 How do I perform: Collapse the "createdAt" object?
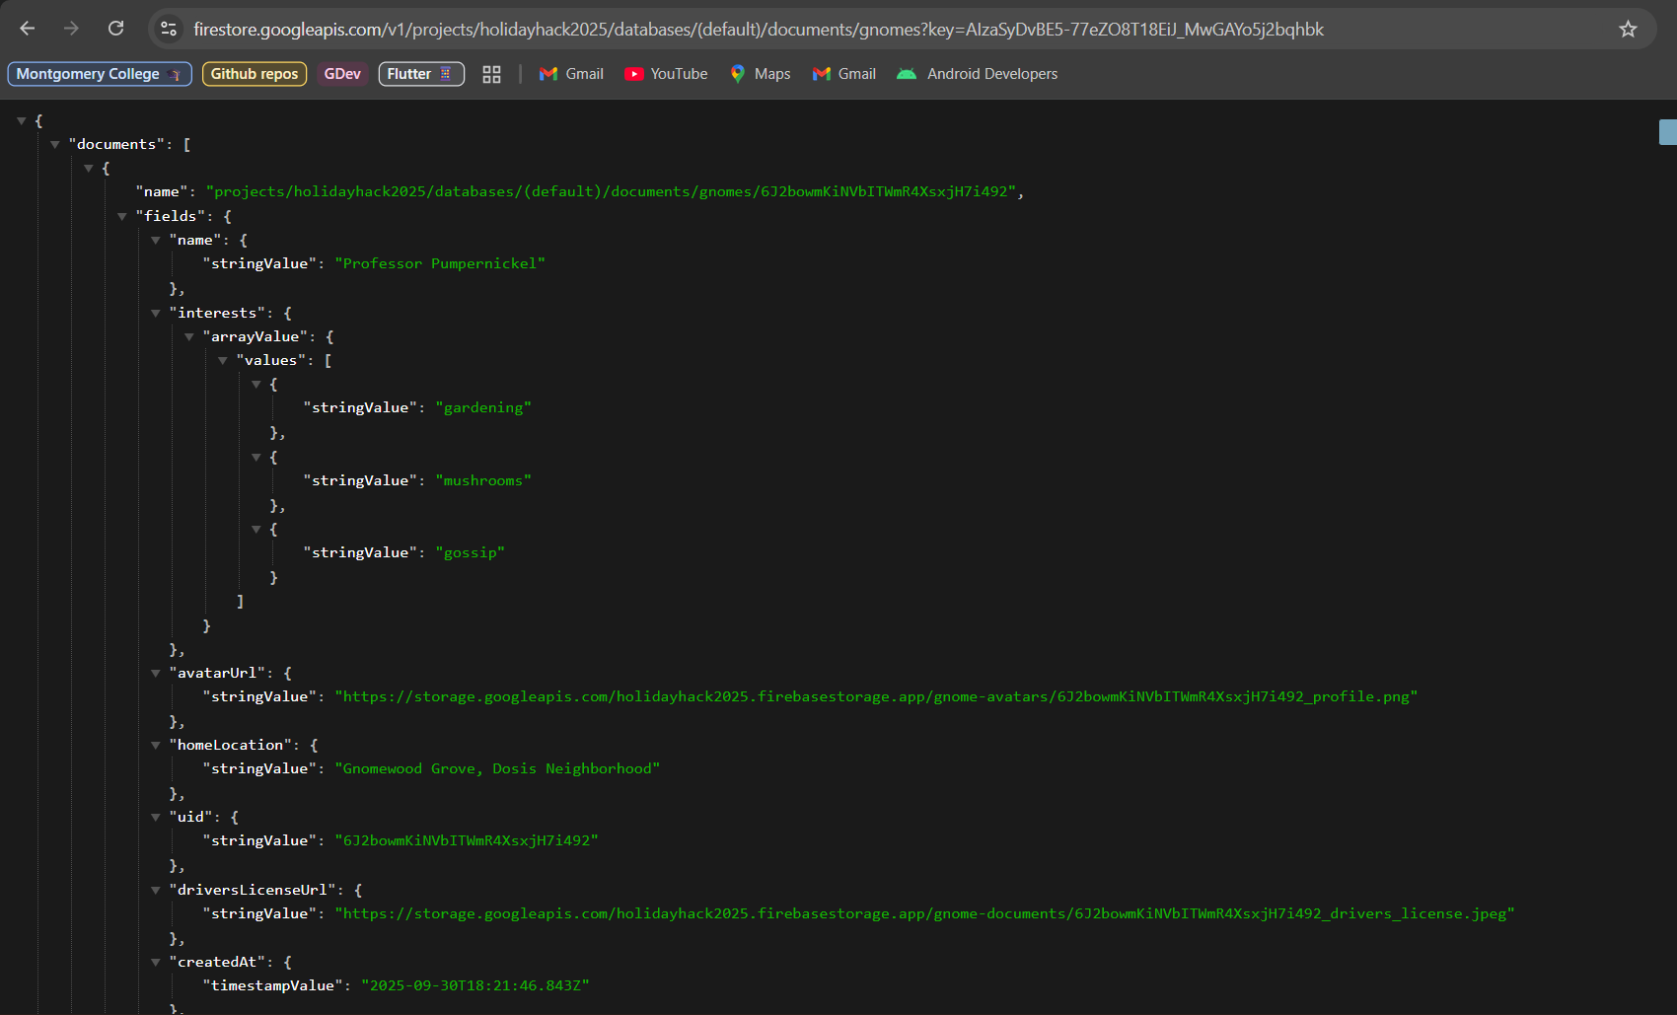[156, 962]
